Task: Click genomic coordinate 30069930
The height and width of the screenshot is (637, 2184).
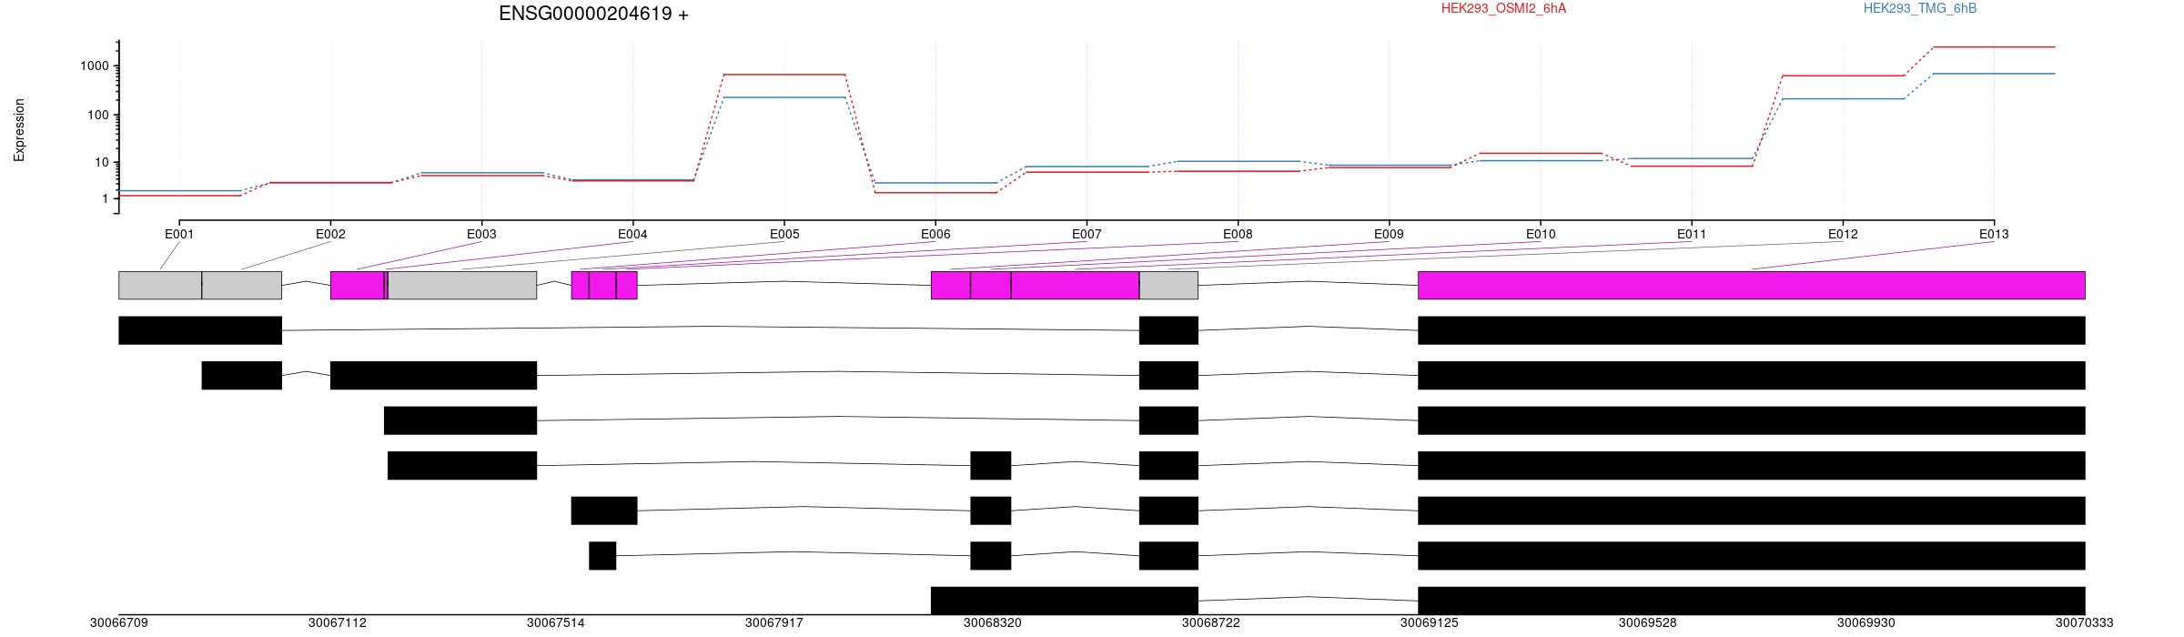Action: coord(1865,623)
